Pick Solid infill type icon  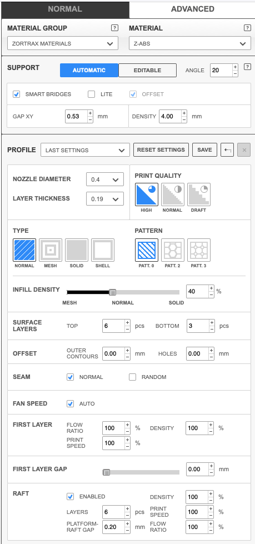point(77,250)
